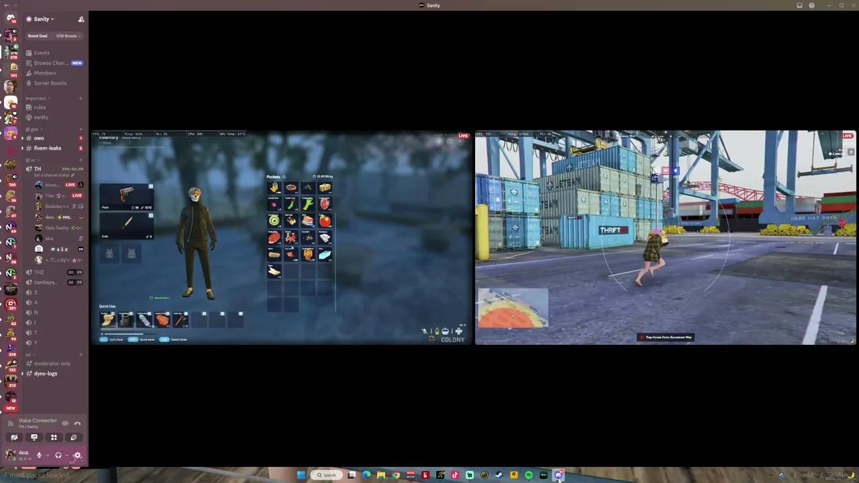Deafen audio with the headphones icon
This screenshot has height=483, width=859.
pos(58,455)
